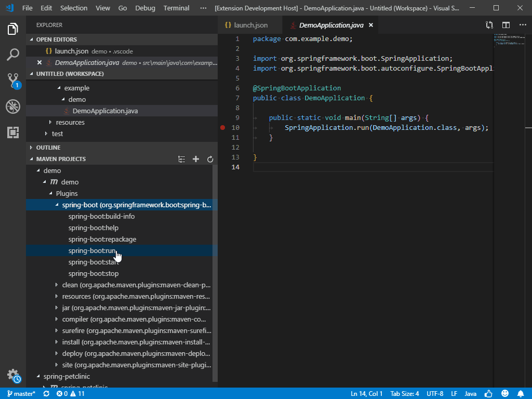Select launch.json in Open Editors
The height and width of the screenshot is (399, 532).
[x=122, y=51]
